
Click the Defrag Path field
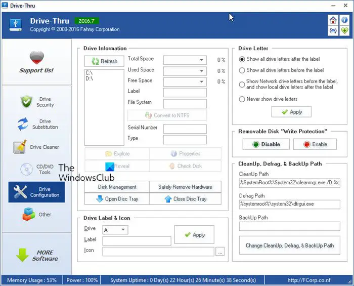[290, 204]
